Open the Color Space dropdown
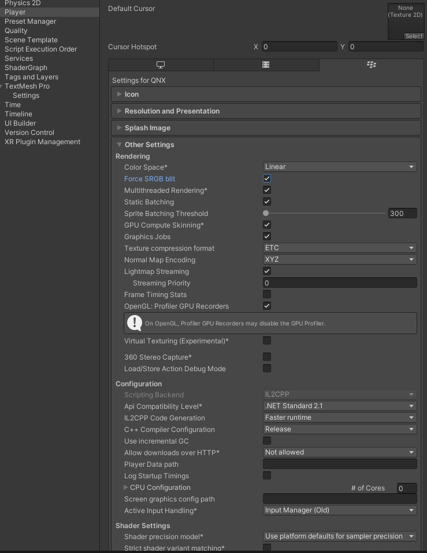This screenshot has height=553, width=427. coord(340,167)
